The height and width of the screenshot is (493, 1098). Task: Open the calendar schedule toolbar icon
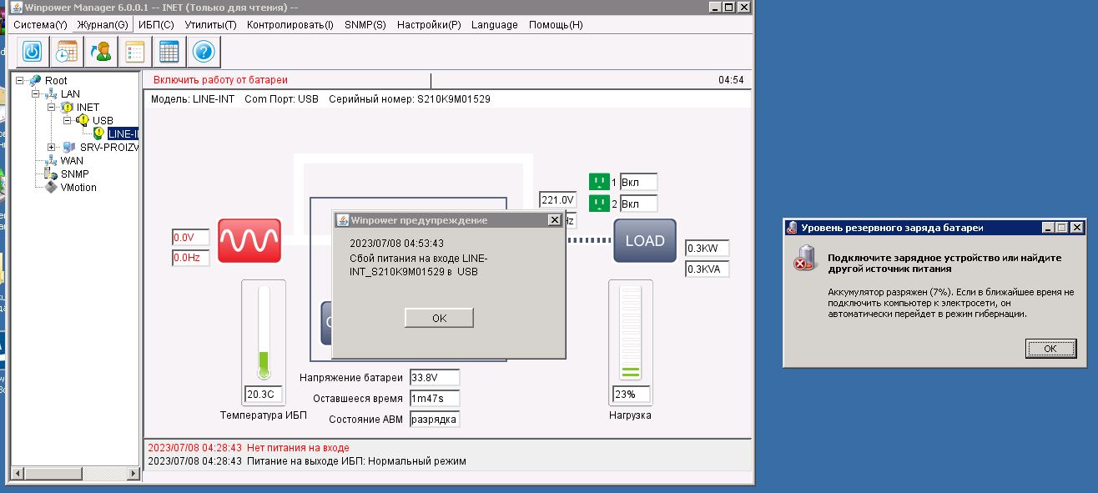click(x=66, y=52)
